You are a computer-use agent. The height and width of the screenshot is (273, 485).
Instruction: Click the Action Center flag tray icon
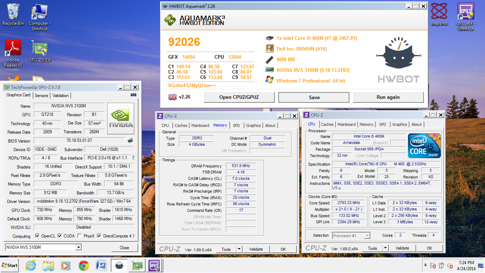(433, 265)
